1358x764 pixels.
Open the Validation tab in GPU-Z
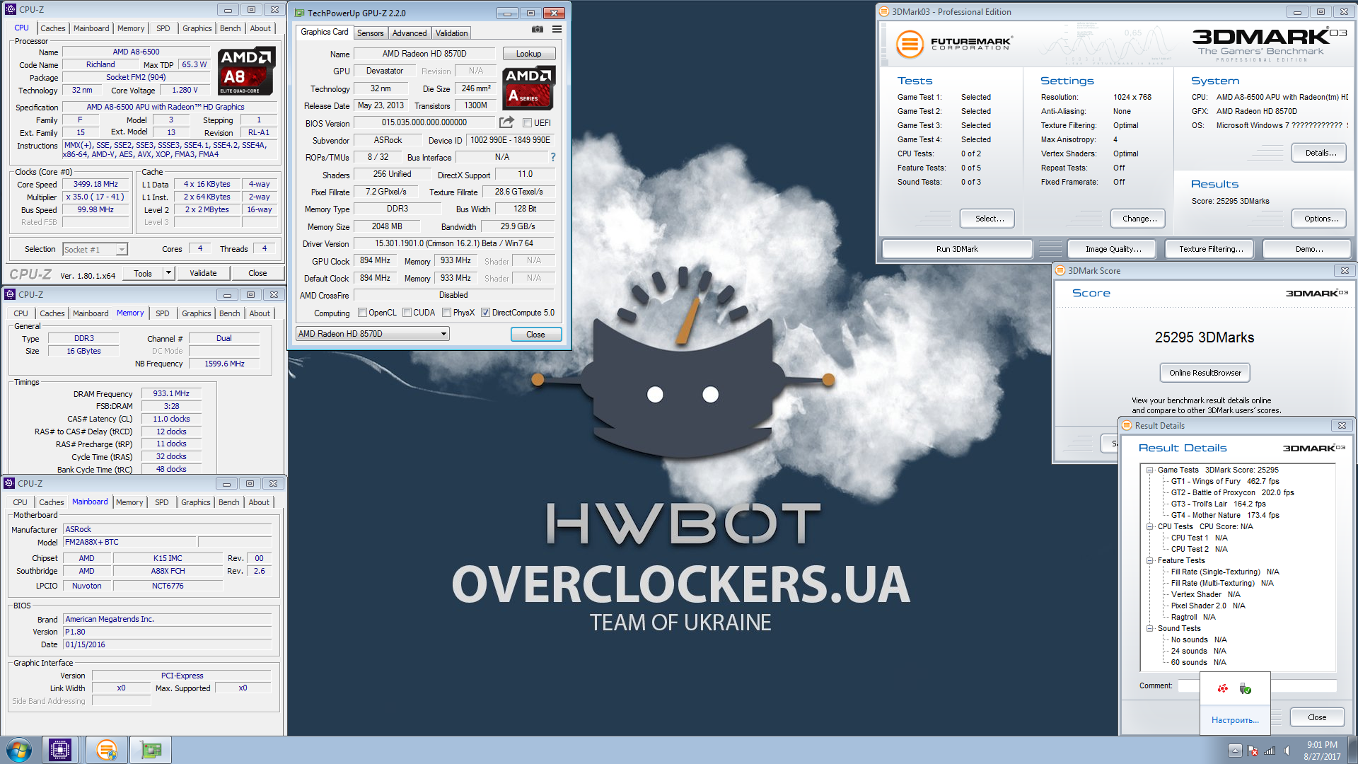point(451,33)
